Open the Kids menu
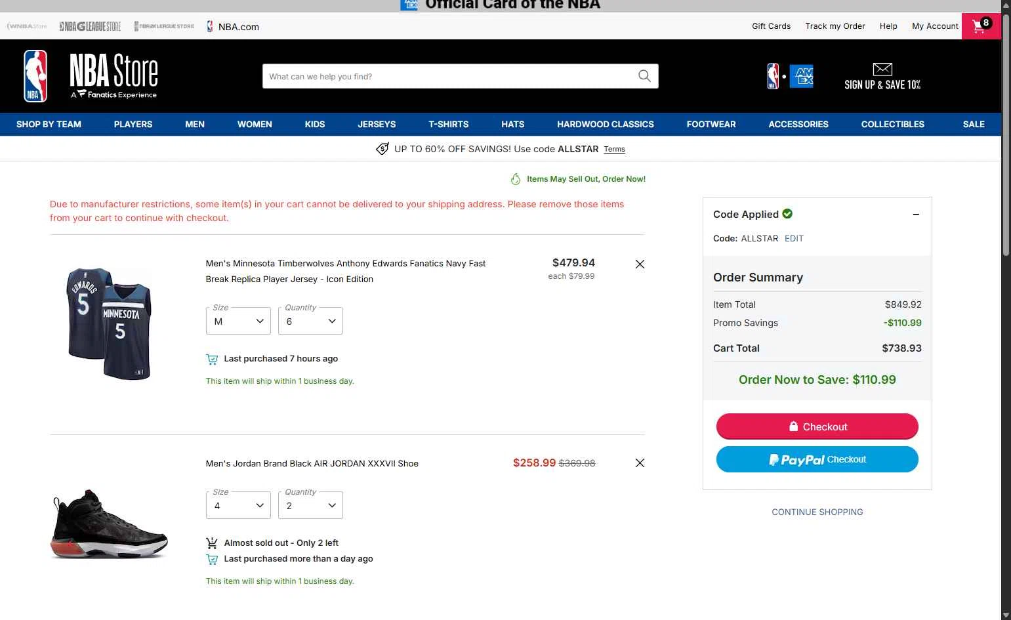 pyautogui.click(x=315, y=124)
